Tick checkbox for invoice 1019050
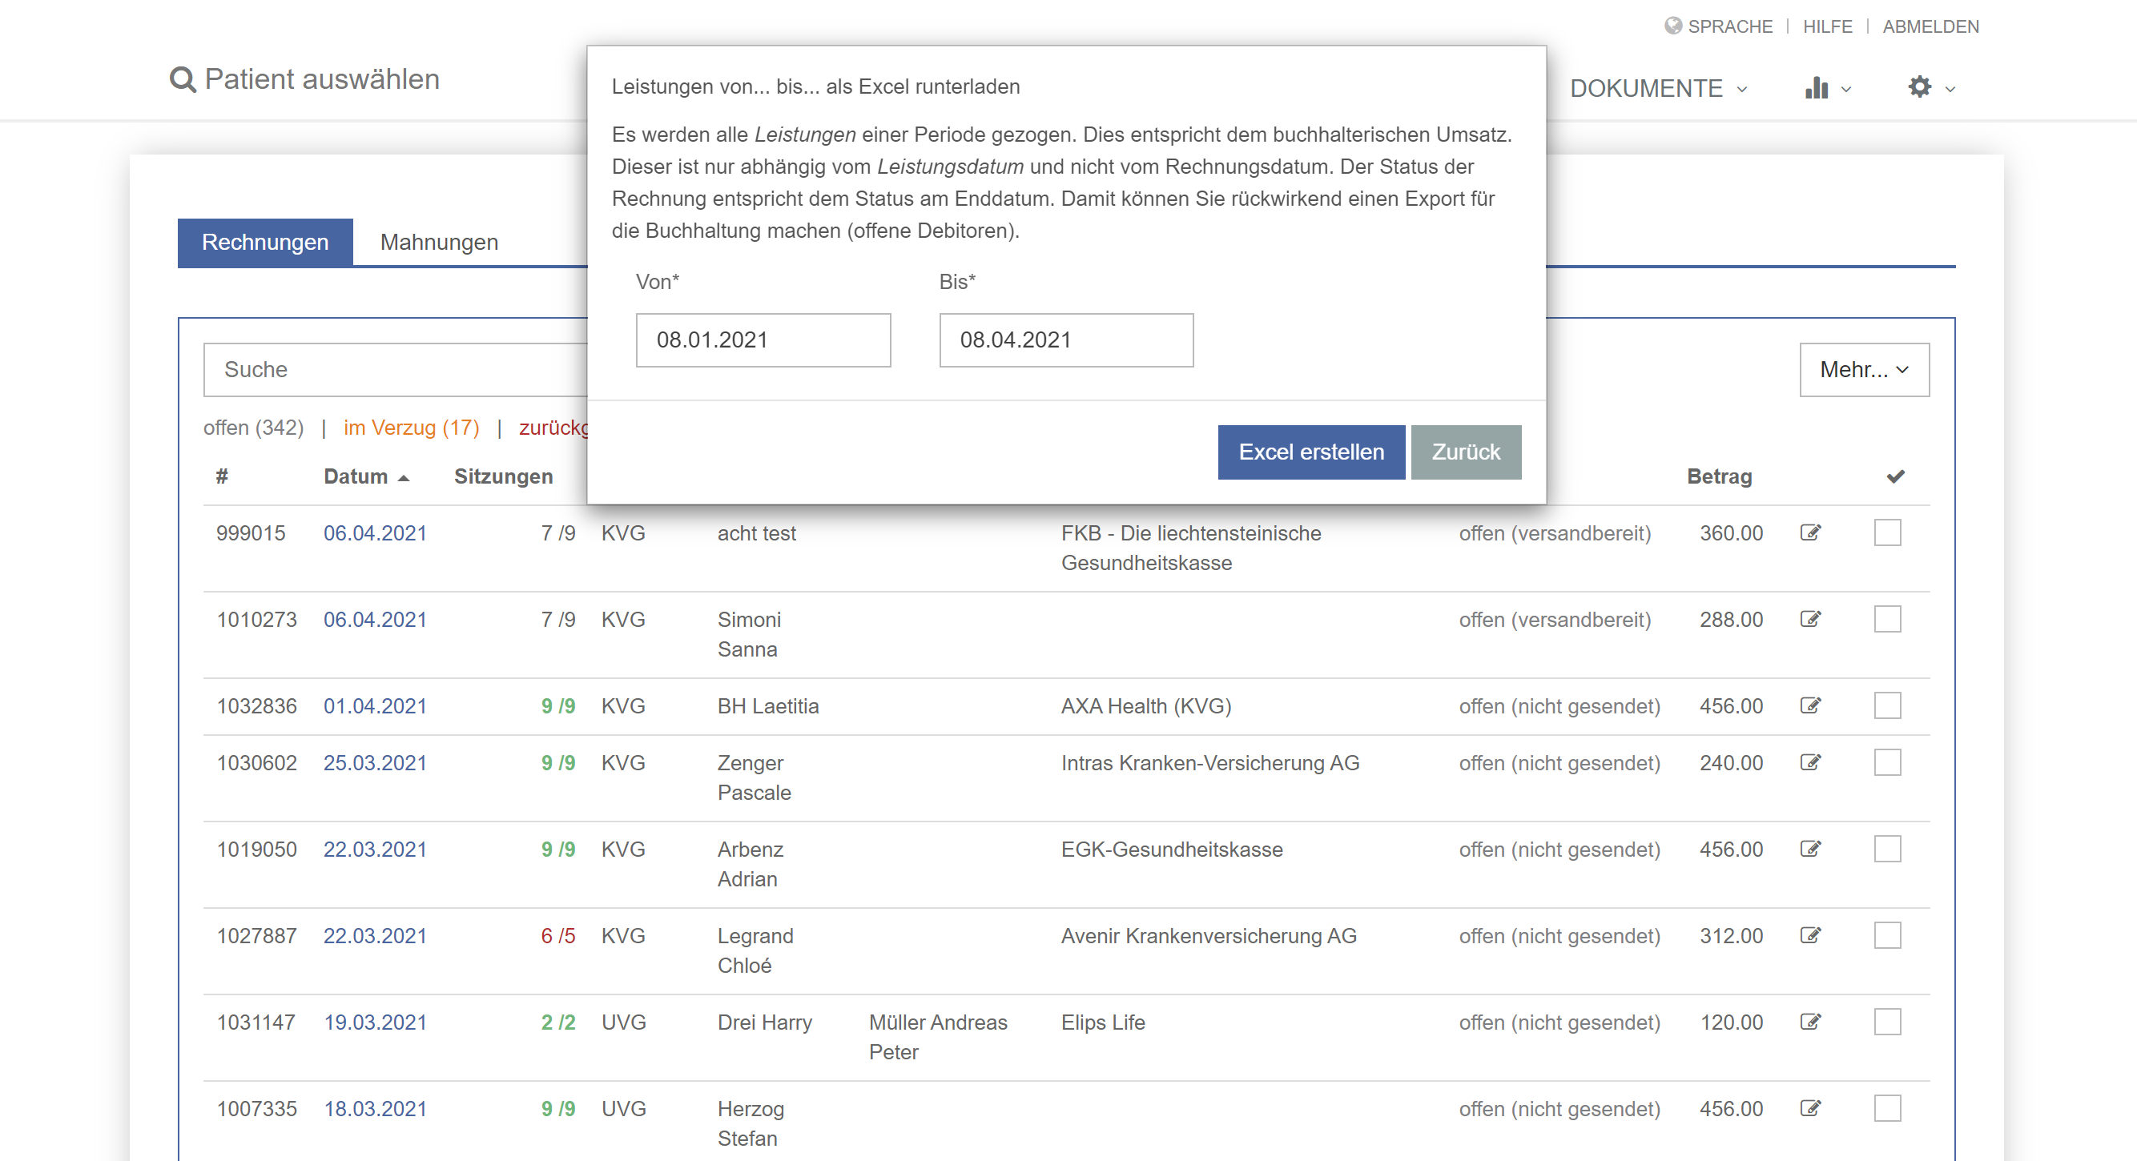 click(x=1887, y=849)
